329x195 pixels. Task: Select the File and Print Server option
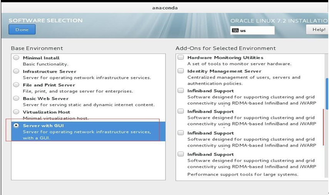[x=16, y=85]
